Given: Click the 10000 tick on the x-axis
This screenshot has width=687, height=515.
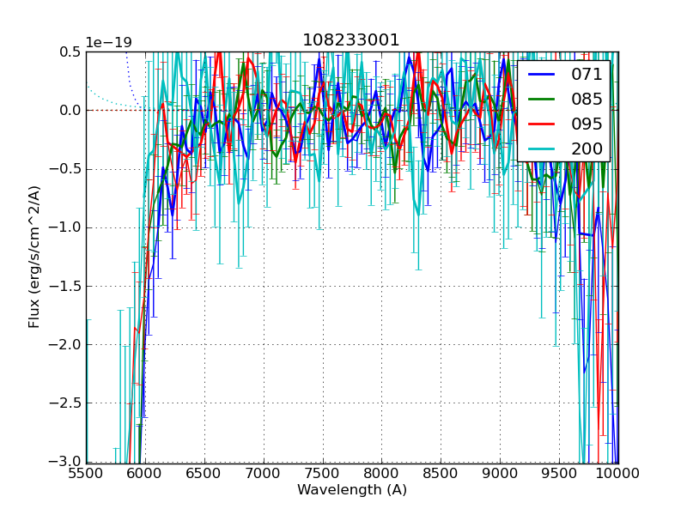Looking at the screenshot, I should [618, 473].
